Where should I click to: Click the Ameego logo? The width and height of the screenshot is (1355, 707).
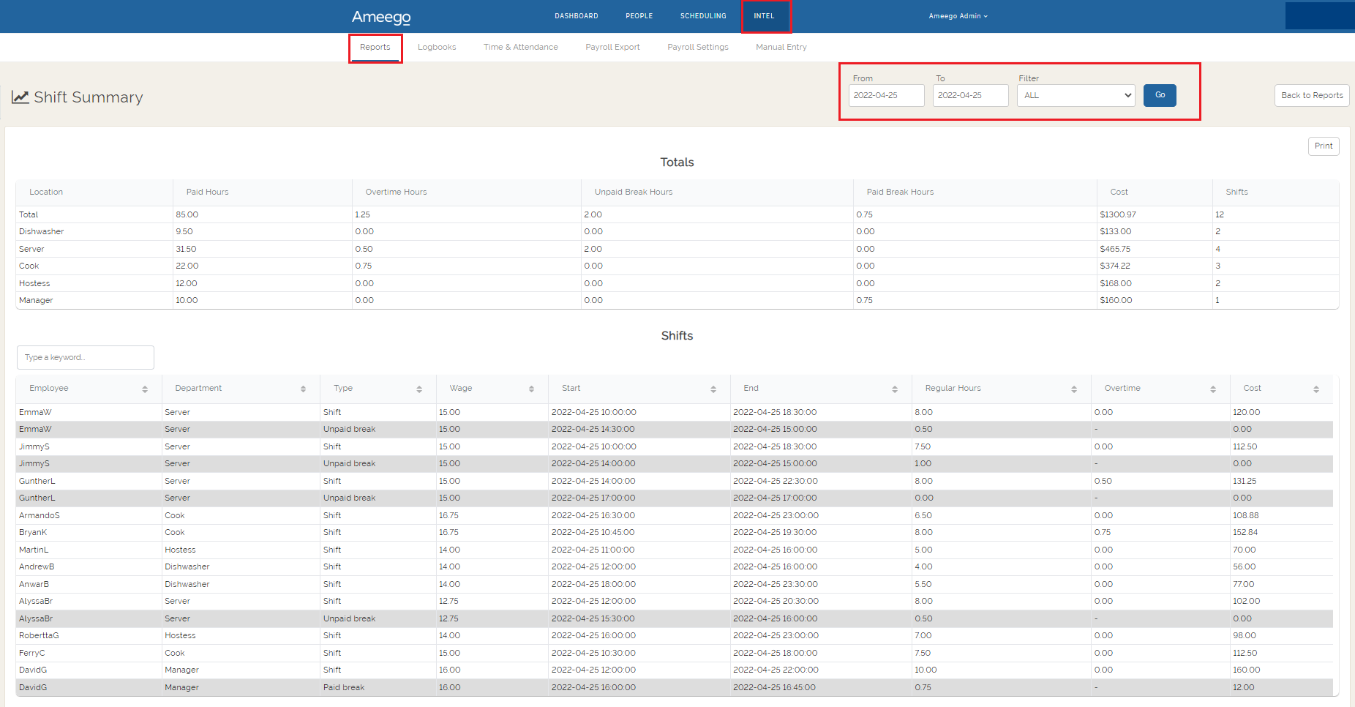pos(380,16)
